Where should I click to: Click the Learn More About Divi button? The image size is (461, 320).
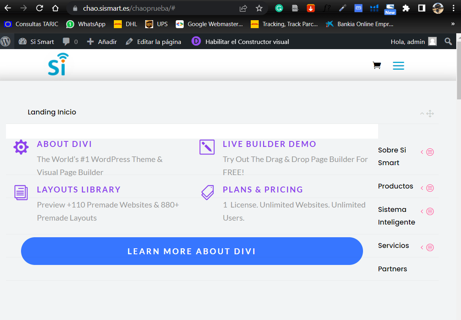tap(192, 251)
